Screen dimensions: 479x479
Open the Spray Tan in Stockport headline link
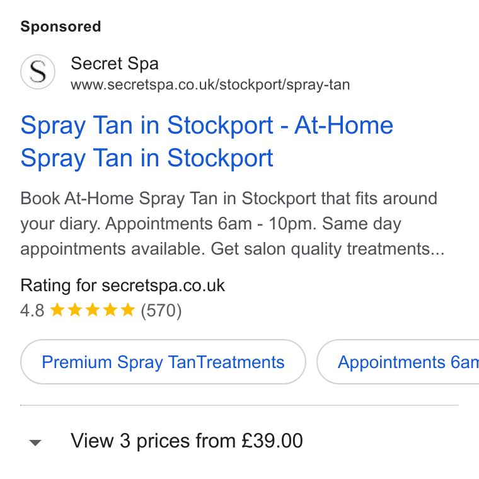(x=207, y=141)
